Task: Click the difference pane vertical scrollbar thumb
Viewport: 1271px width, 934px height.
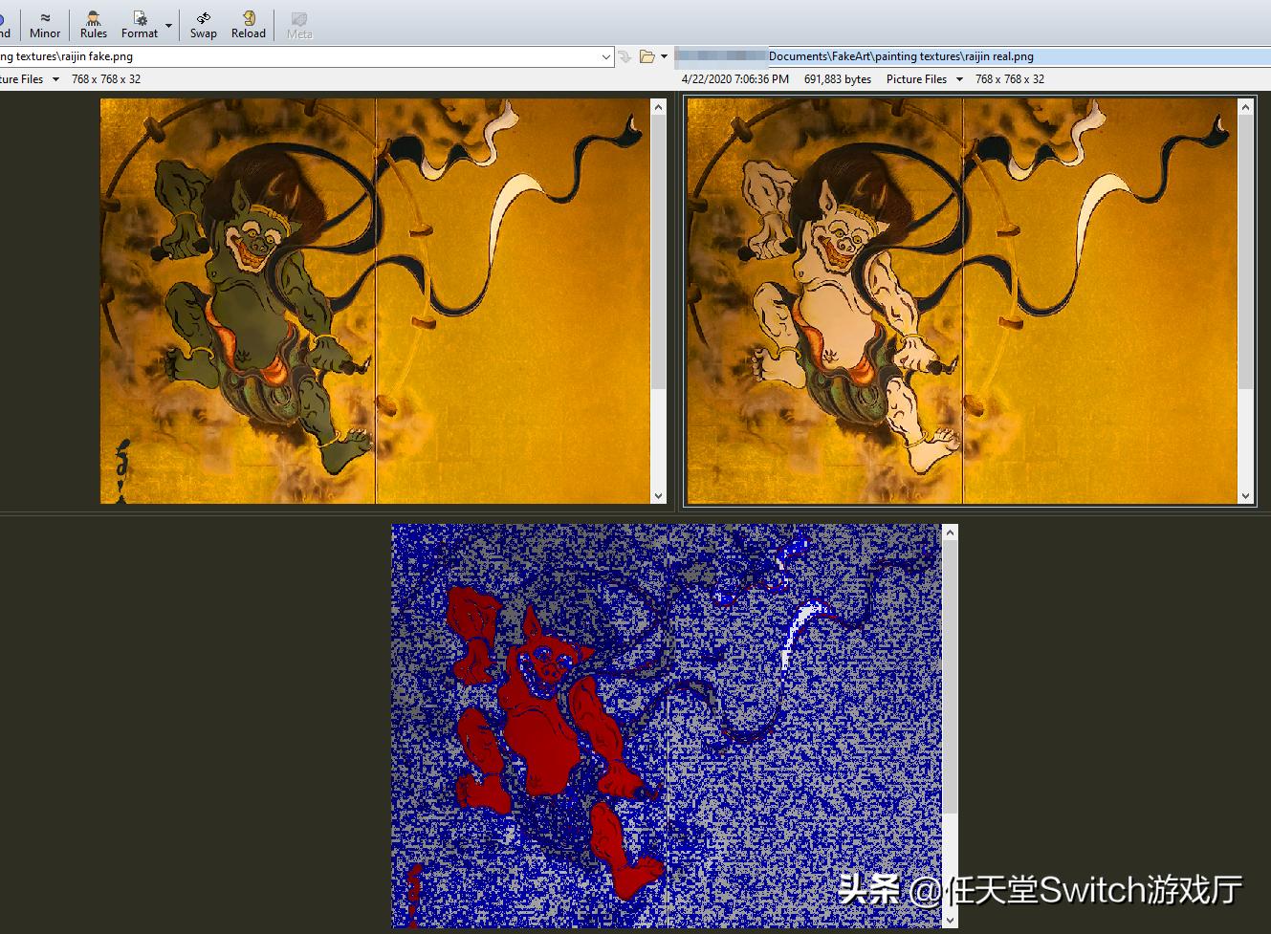Action: click(950, 679)
